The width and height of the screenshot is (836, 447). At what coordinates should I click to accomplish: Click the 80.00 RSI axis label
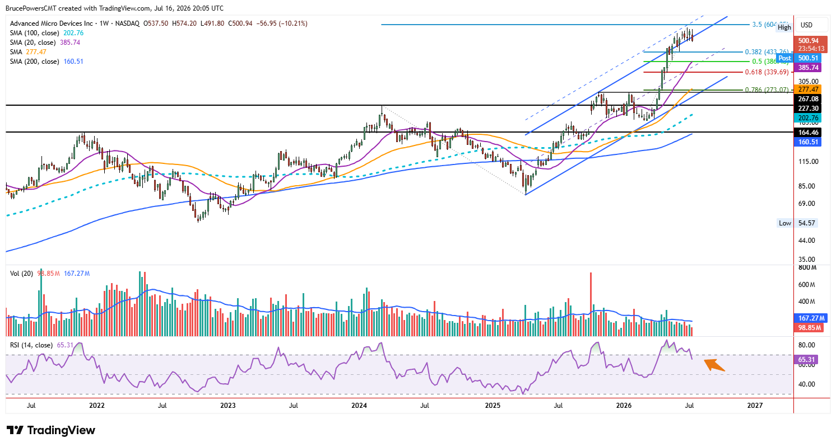point(806,345)
